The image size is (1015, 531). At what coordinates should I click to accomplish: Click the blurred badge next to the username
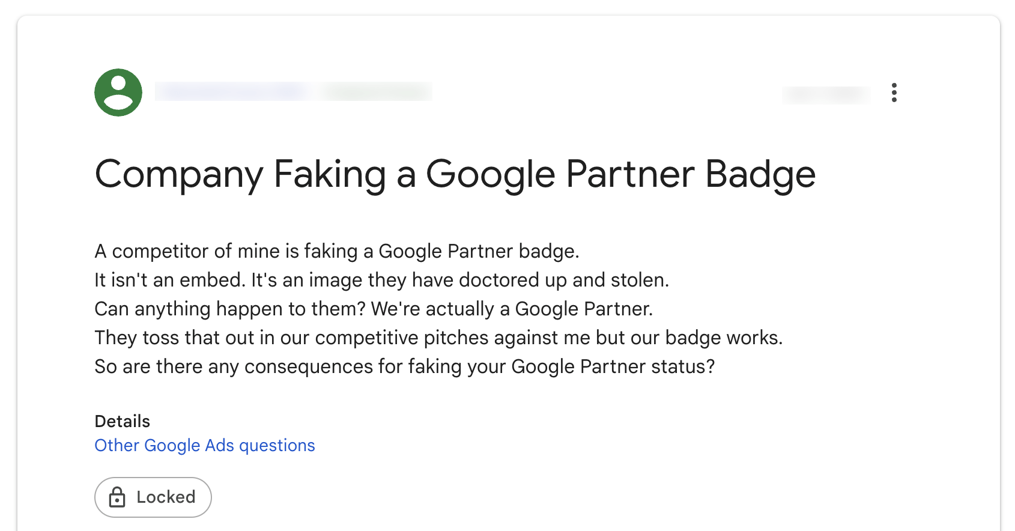[377, 92]
